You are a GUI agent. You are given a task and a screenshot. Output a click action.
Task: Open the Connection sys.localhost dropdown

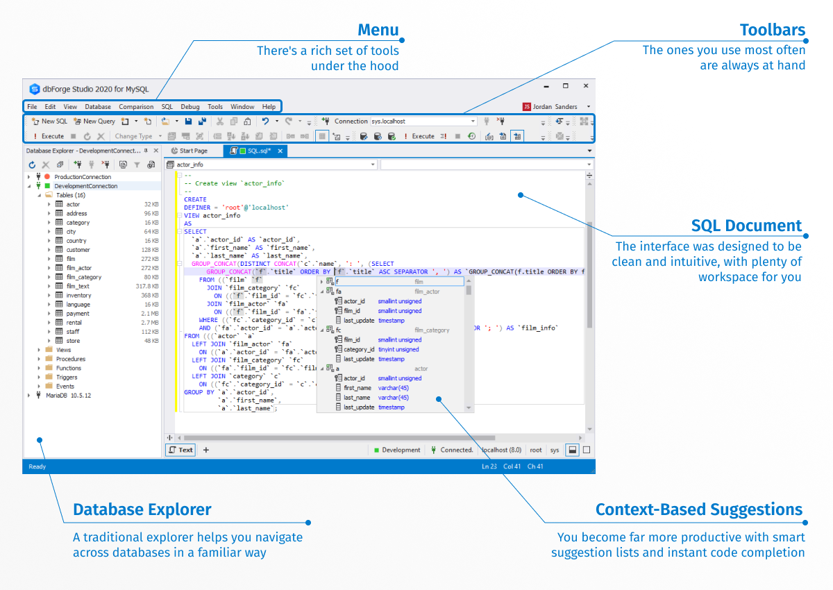pyautogui.click(x=473, y=121)
